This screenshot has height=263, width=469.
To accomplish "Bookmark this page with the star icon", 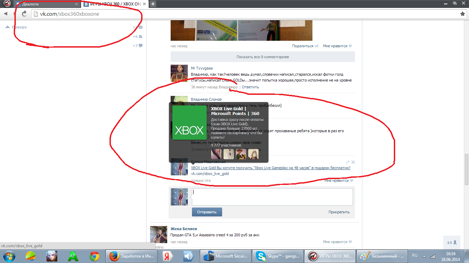I will [462, 14].
